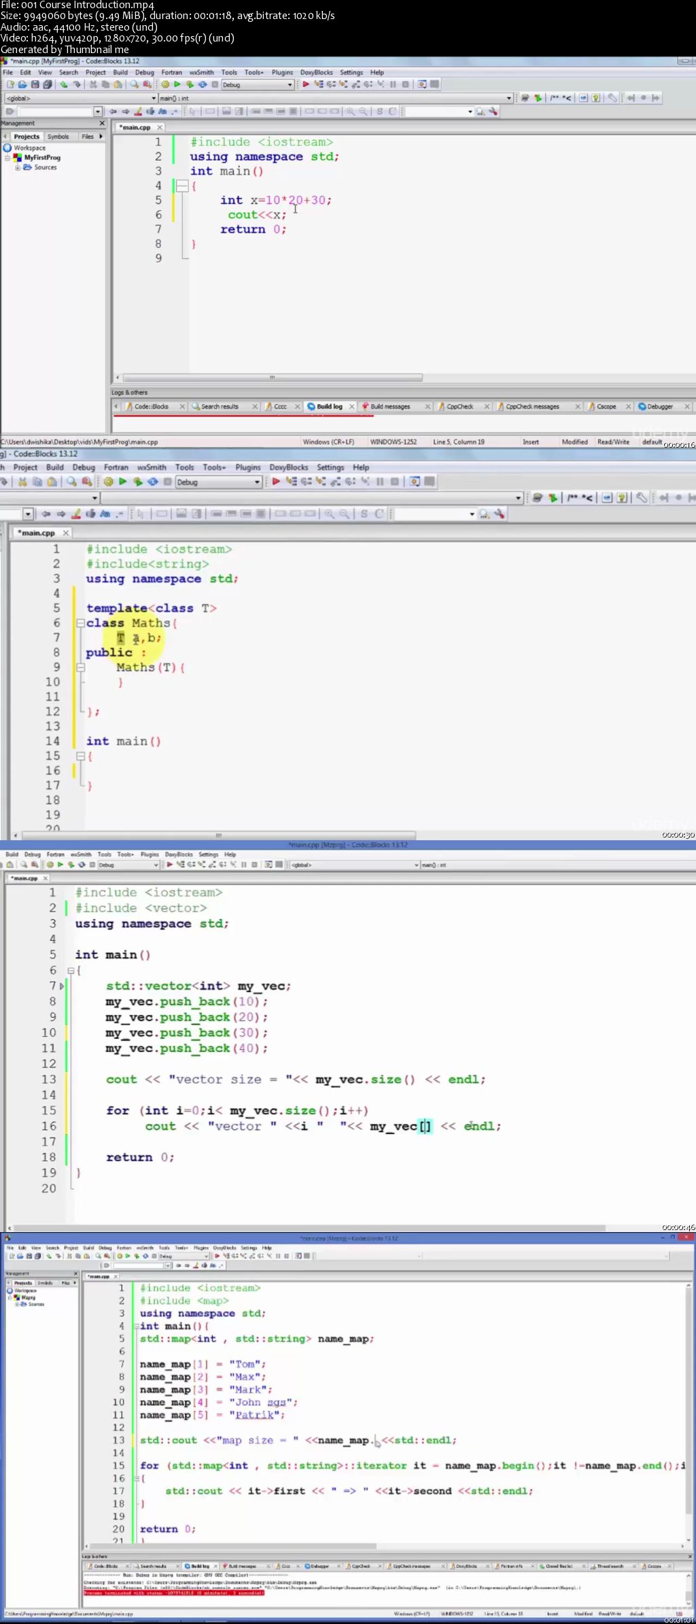Collapse fold marker at line 4 of MyFirstProg code

point(182,186)
